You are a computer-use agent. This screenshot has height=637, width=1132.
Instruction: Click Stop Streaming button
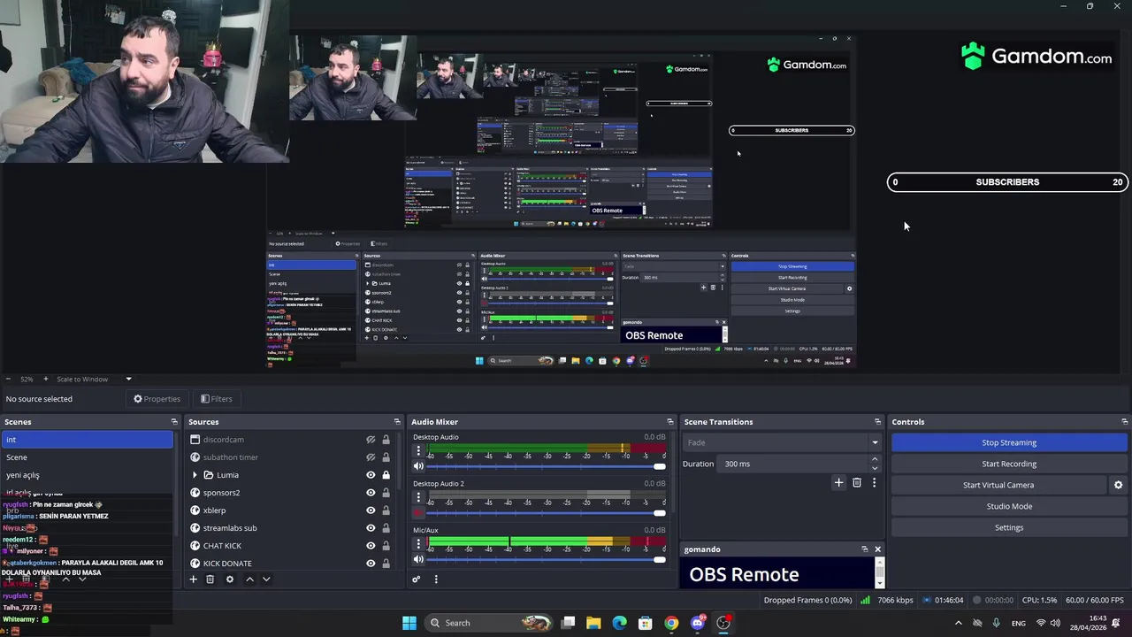pyautogui.click(x=1009, y=442)
